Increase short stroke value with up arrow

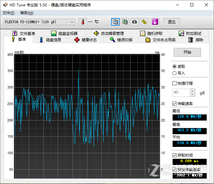pos(192,91)
